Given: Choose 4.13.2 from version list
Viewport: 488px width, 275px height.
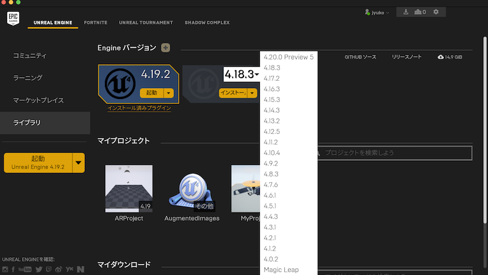Looking at the screenshot, I should click(x=289, y=120).
